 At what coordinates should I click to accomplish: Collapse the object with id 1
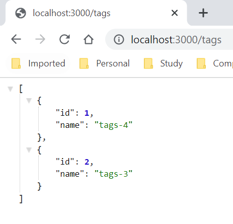29,101
